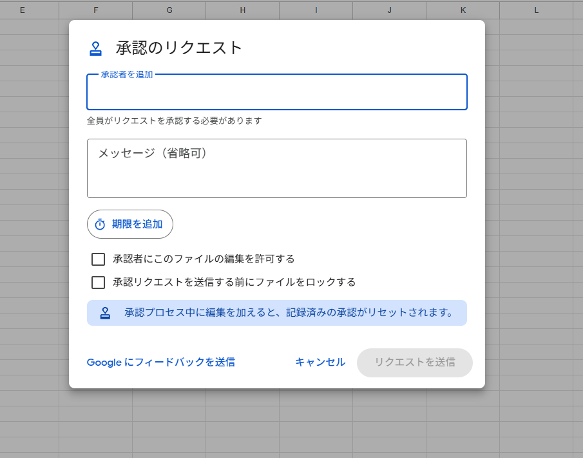Select column L header

coord(536,10)
